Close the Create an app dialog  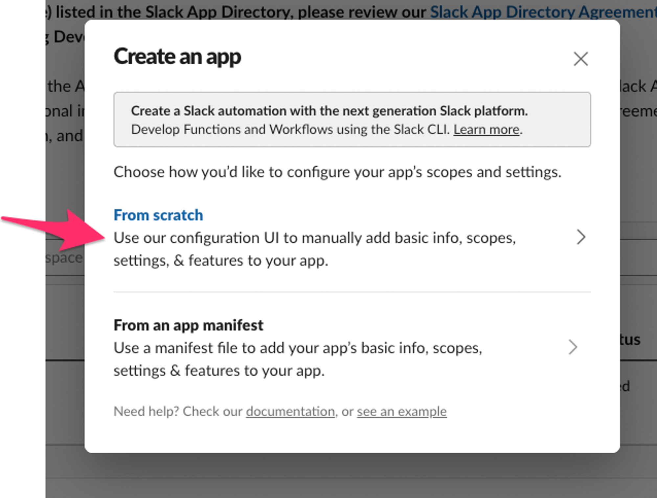[x=580, y=59]
